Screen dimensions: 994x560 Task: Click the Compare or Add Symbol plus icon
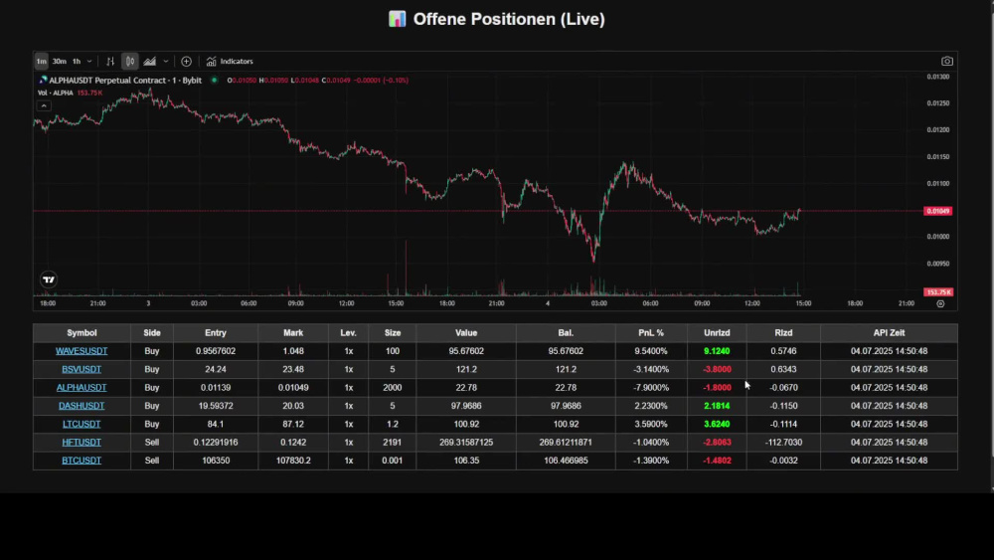[x=187, y=62]
